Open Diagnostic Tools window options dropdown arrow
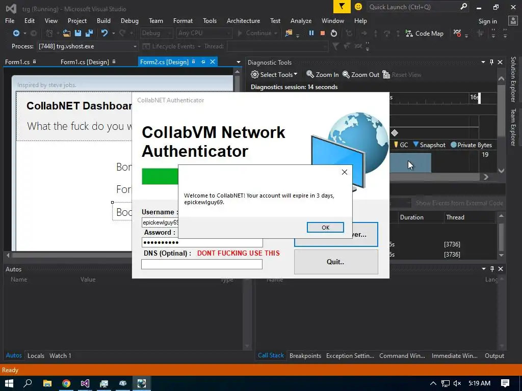 click(x=483, y=62)
